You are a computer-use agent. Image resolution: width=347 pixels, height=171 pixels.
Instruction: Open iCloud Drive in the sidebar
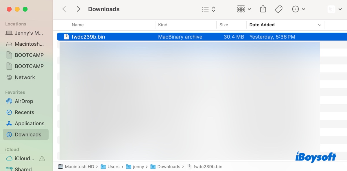pyautogui.click(x=25, y=158)
